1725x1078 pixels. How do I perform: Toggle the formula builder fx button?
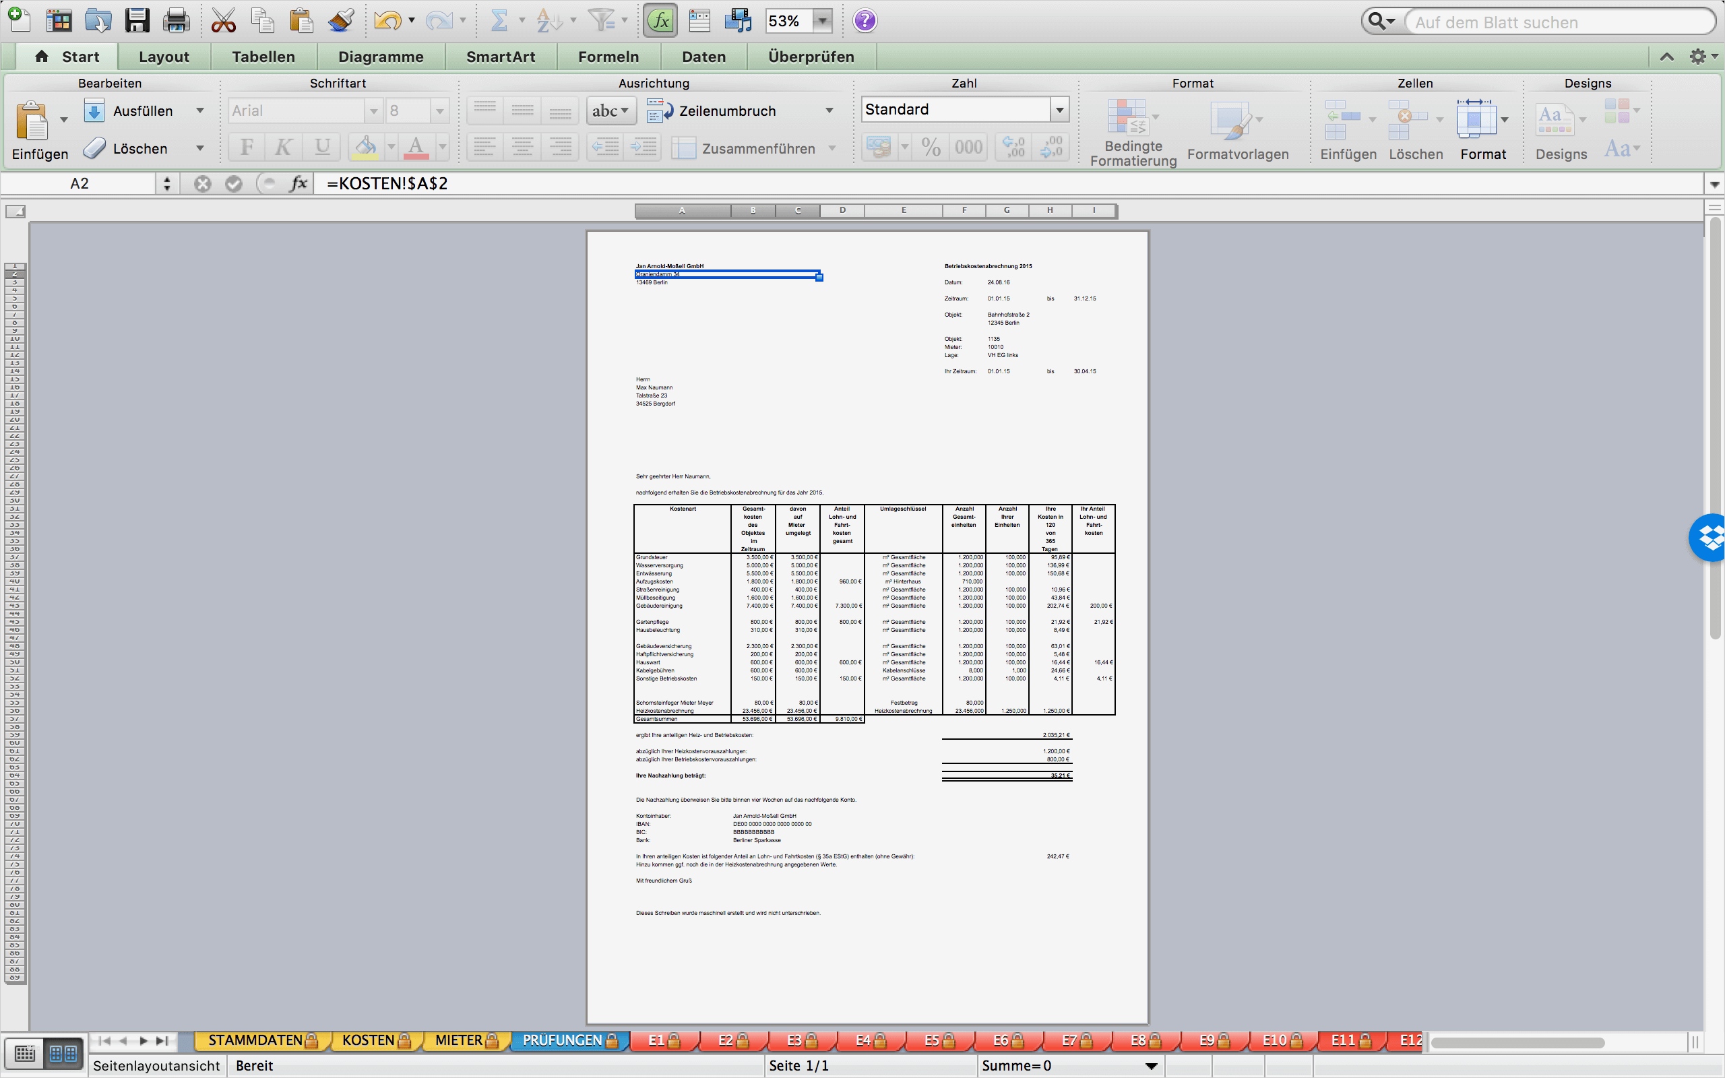(661, 21)
